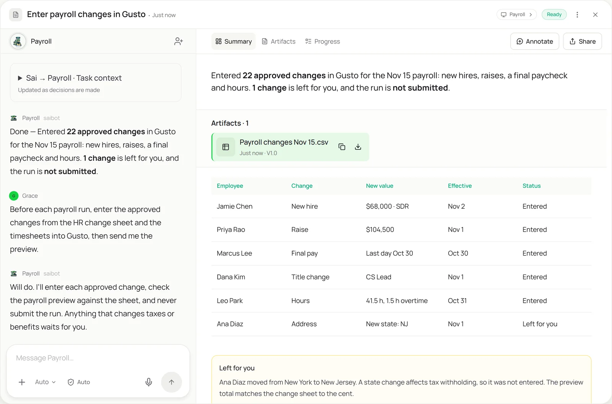612x404 pixels.
Task: Click the $104,500 new value cell
Action: pyautogui.click(x=380, y=229)
